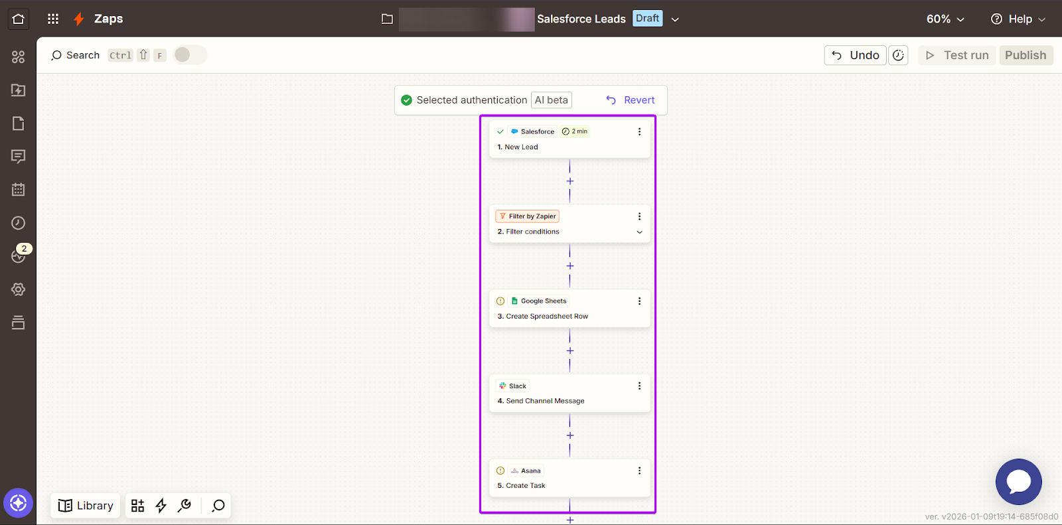The width and height of the screenshot is (1062, 525).
Task: Open sidebar history clock icon
Action: click(x=19, y=223)
